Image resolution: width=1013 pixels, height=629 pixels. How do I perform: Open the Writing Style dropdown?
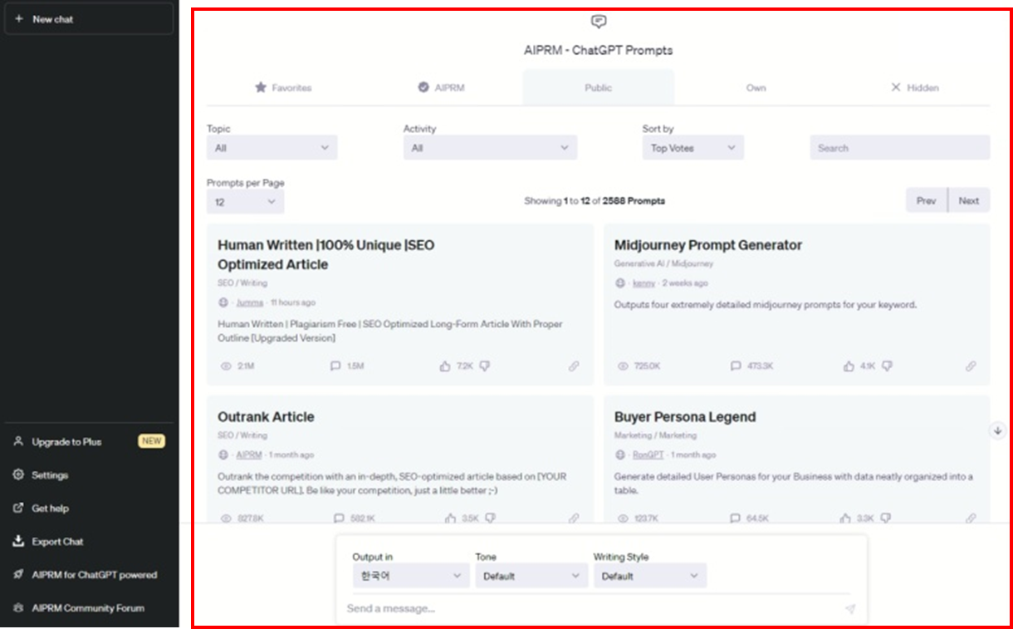[650, 576]
